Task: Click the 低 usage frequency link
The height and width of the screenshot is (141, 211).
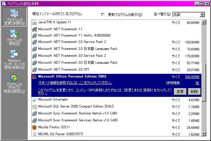Action: [197, 83]
